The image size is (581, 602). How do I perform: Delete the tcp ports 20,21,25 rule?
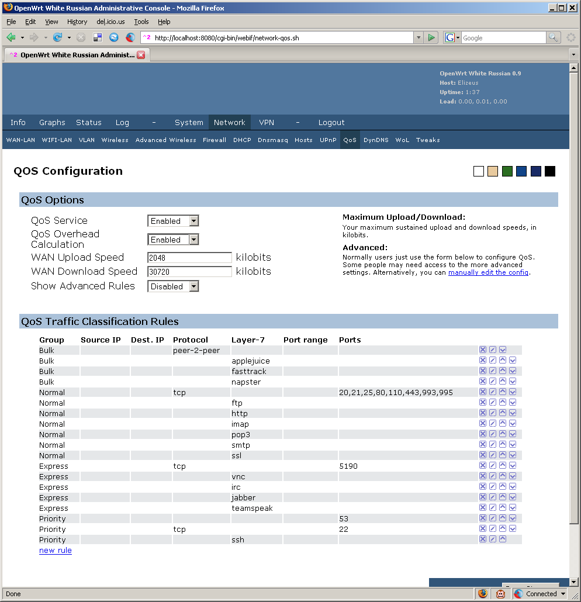[483, 392]
